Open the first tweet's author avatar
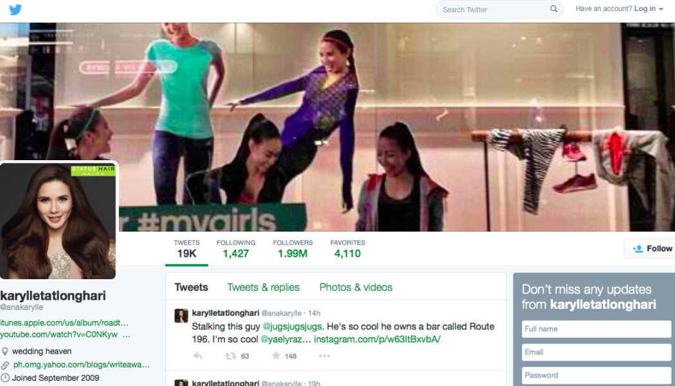The image size is (675, 386). pos(181,316)
